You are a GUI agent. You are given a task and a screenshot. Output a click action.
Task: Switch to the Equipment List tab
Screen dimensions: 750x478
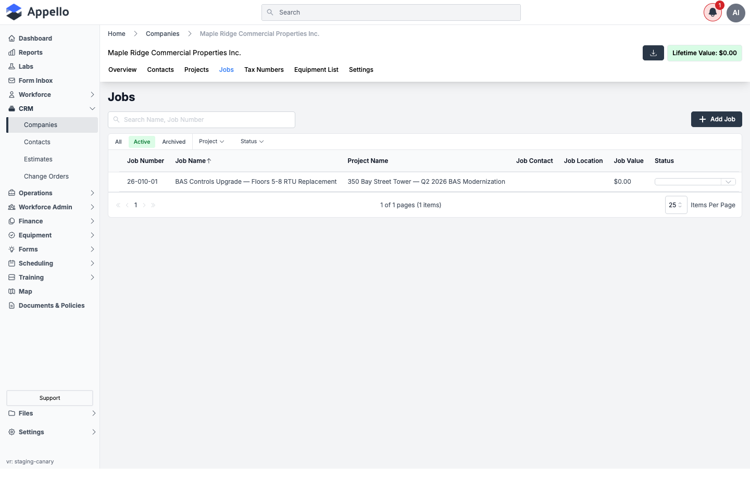click(316, 70)
